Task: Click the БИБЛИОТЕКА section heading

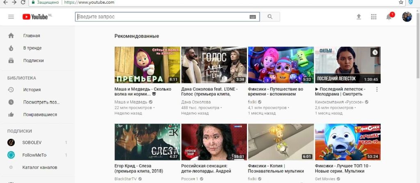Action: click(22, 78)
